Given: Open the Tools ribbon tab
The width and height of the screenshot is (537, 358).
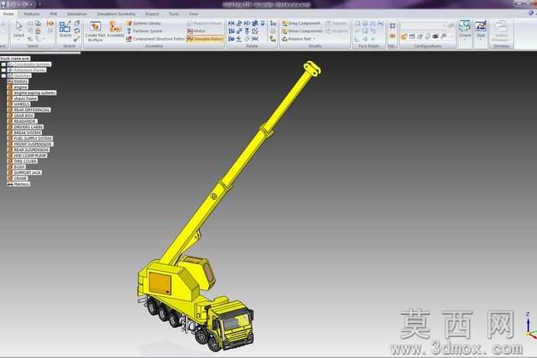Looking at the screenshot, I should click(174, 14).
